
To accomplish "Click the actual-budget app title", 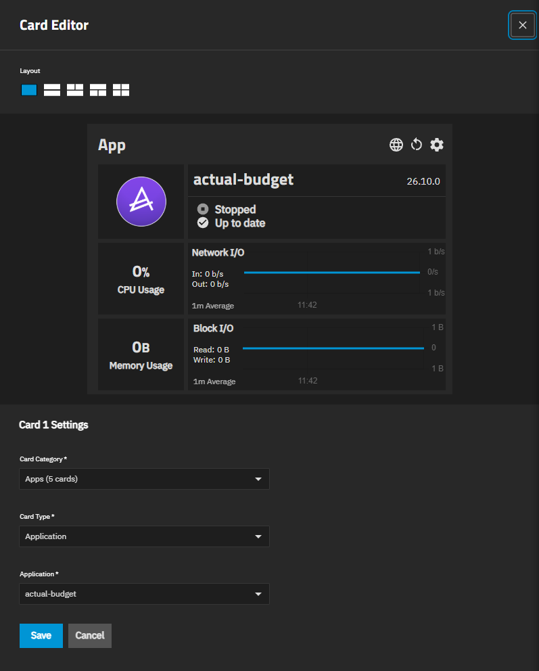I will tap(243, 180).
